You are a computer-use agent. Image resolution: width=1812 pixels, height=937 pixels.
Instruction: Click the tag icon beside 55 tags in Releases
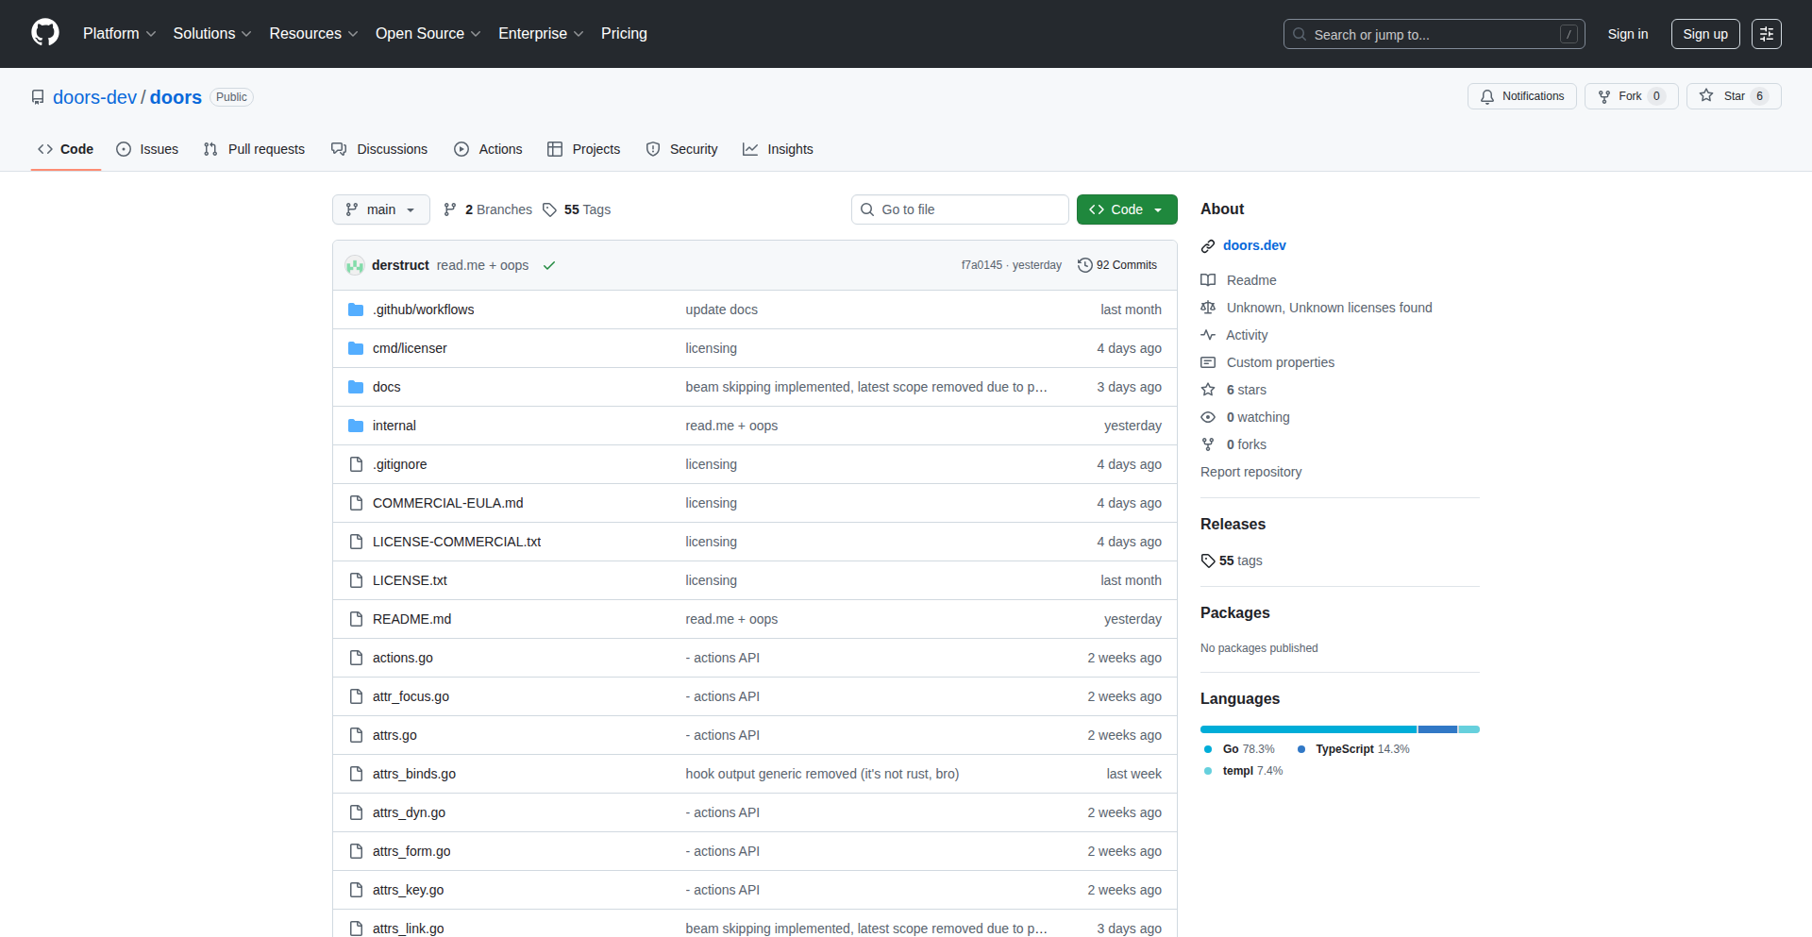[x=1208, y=561]
